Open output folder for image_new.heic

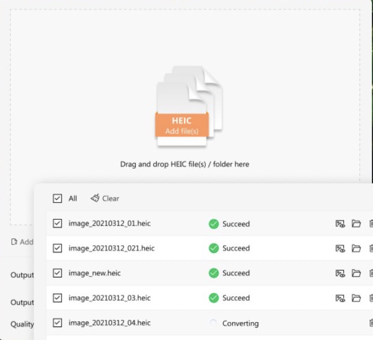(356, 273)
